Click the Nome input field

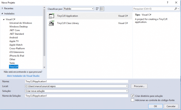pyautogui.click(x=77, y=81)
